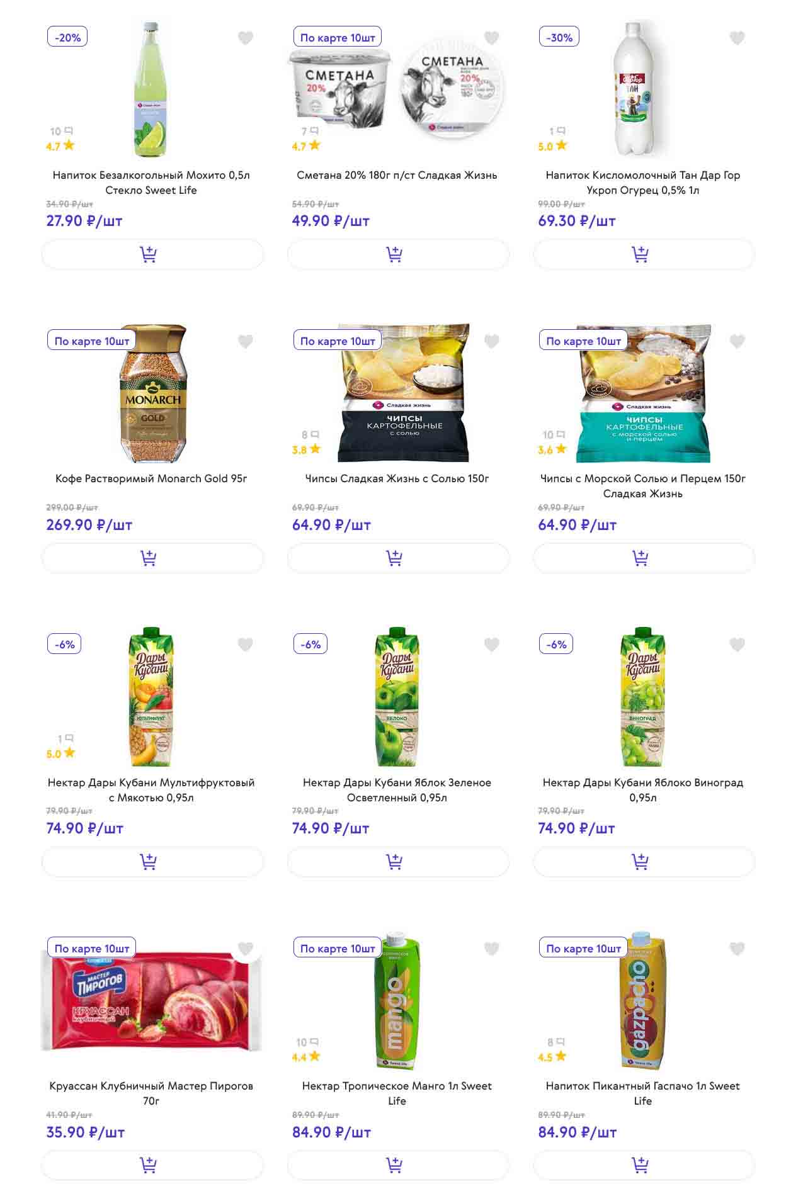
Task: Toggle favorite heart on Monarch Gold coffee
Action: click(246, 342)
